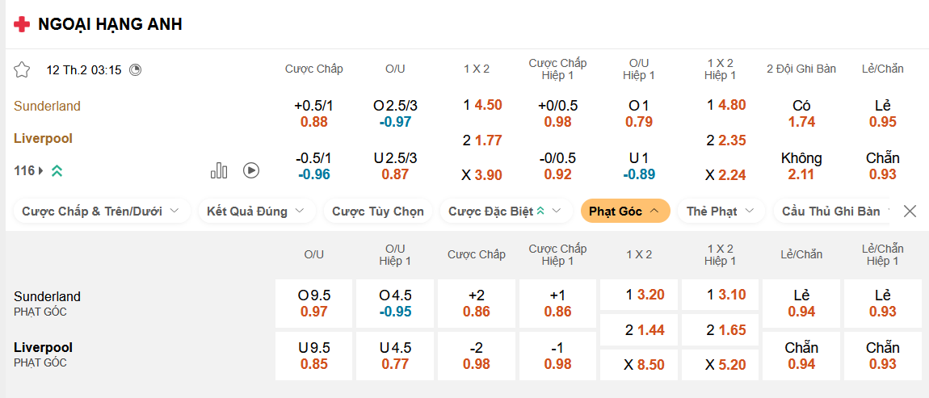Click the clock icon beside match time
Screen dimensions: 929x398
pos(135,69)
